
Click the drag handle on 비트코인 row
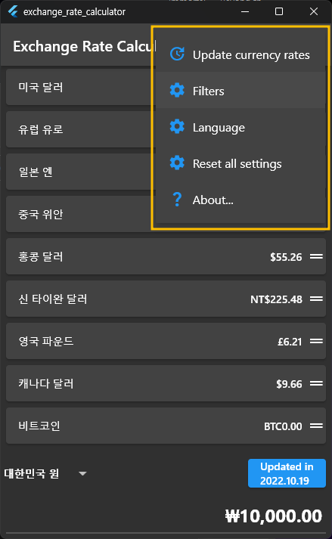coord(316,426)
